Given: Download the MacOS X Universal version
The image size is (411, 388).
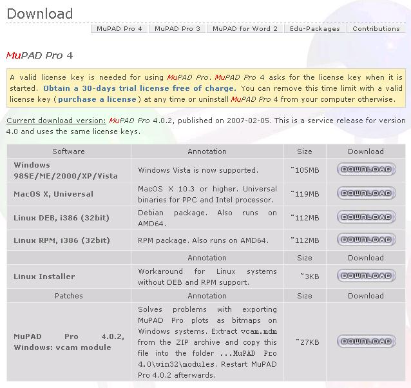Looking at the screenshot, I should pos(367,193).
